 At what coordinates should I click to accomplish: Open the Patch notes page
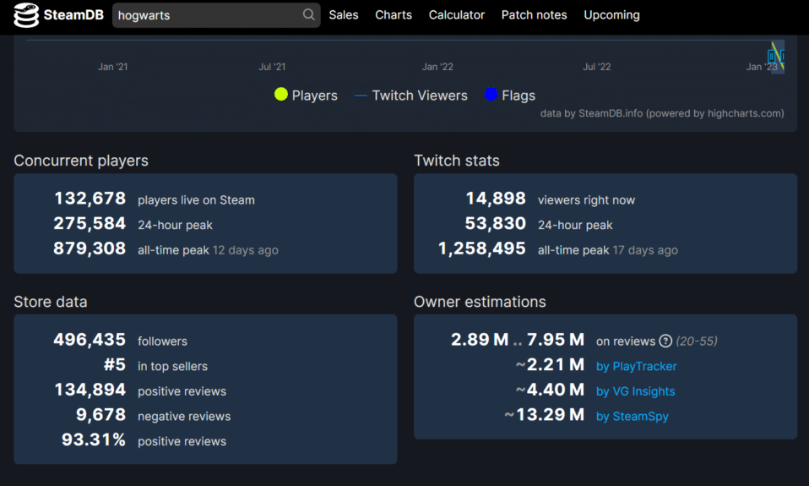pyautogui.click(x=534, y=15)
